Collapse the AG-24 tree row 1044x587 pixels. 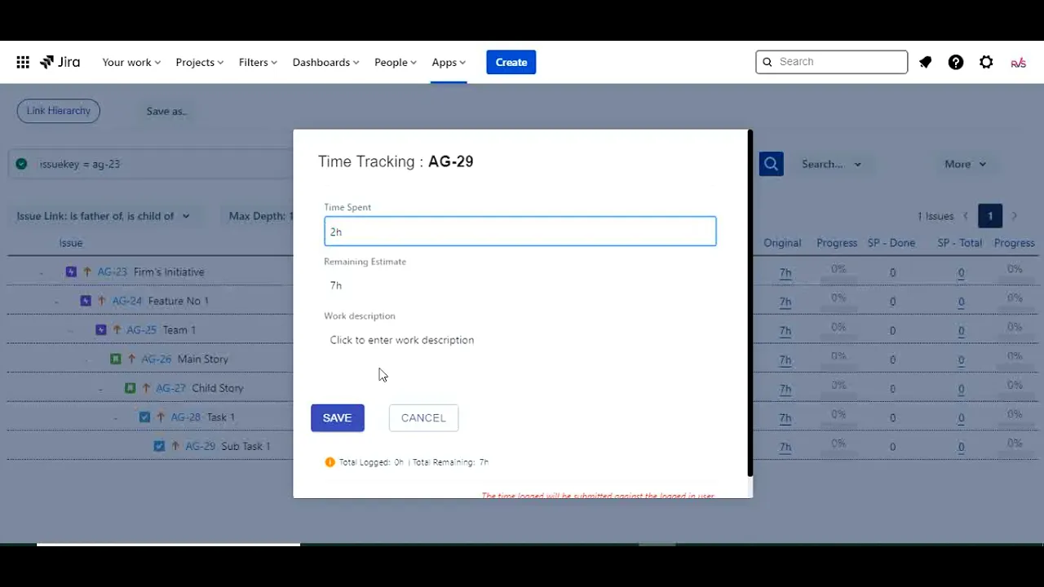[55, 302]
